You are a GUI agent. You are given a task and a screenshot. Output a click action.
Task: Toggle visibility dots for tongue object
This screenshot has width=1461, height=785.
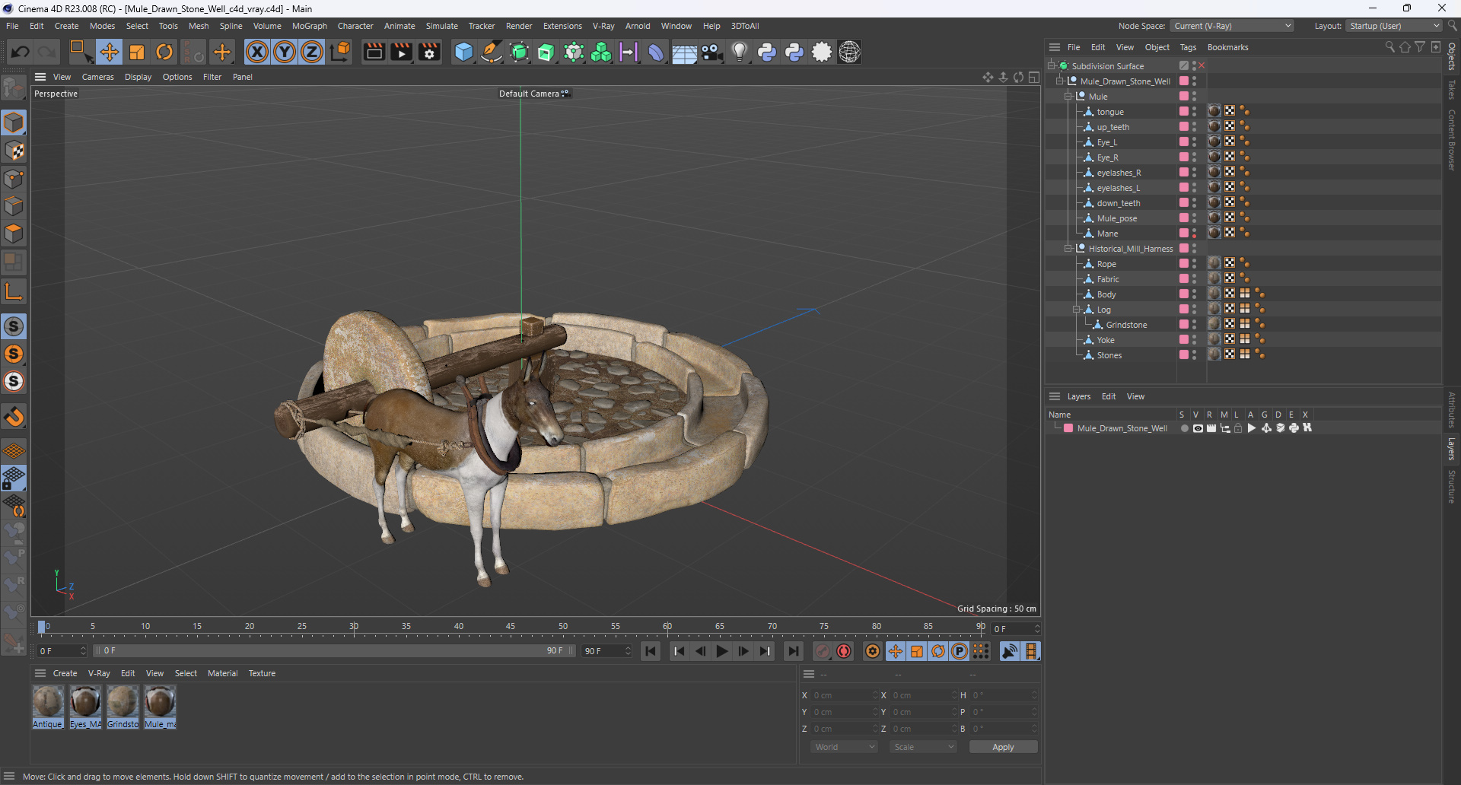[1194, 112]
